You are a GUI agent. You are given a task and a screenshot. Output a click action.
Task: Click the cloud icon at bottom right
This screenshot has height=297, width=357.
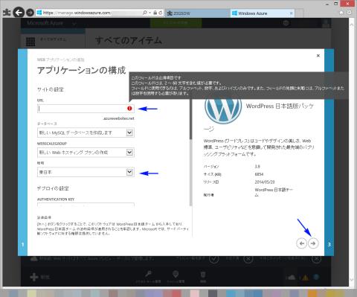click(x=291, y=277)
